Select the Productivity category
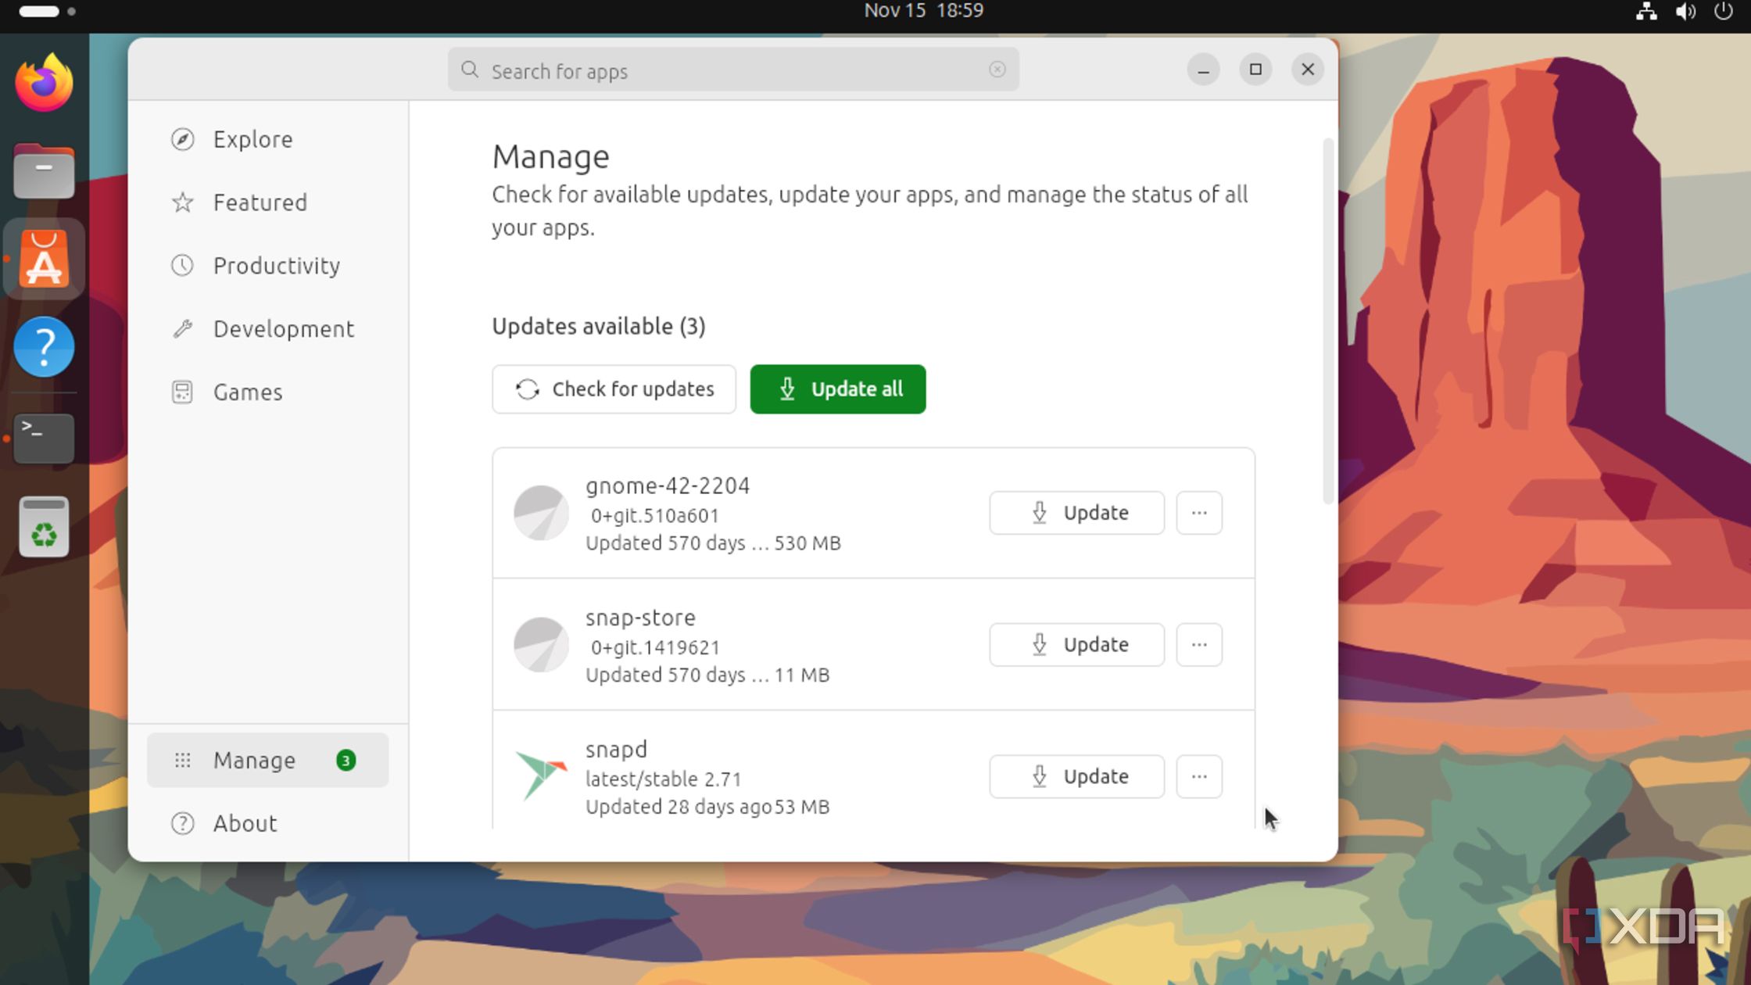 pos(267,266)
